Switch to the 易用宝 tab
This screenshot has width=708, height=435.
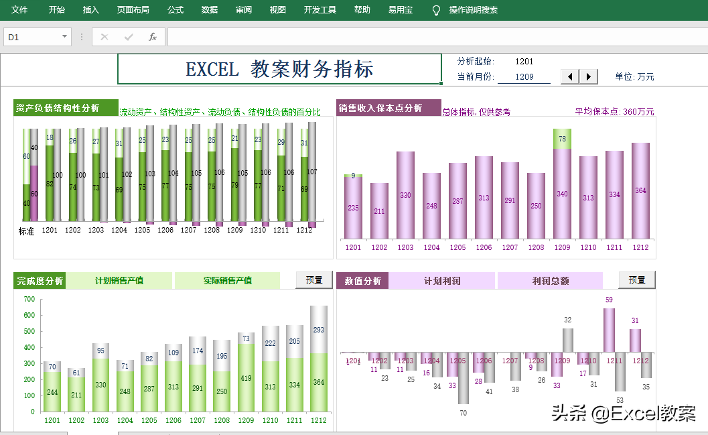click(x=401, y=9)
